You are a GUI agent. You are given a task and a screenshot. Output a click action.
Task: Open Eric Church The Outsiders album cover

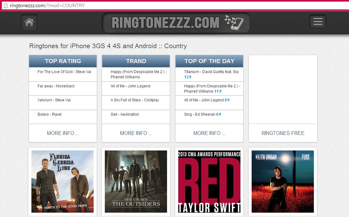click(136, 182)
